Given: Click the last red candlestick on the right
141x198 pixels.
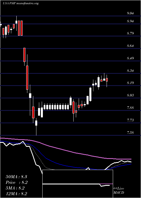Looking at the screenshot, I should 107,80.
